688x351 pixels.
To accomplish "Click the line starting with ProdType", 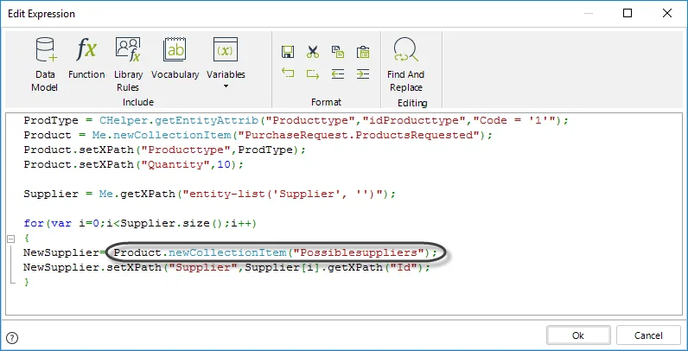I will click(x=296, y=120).
